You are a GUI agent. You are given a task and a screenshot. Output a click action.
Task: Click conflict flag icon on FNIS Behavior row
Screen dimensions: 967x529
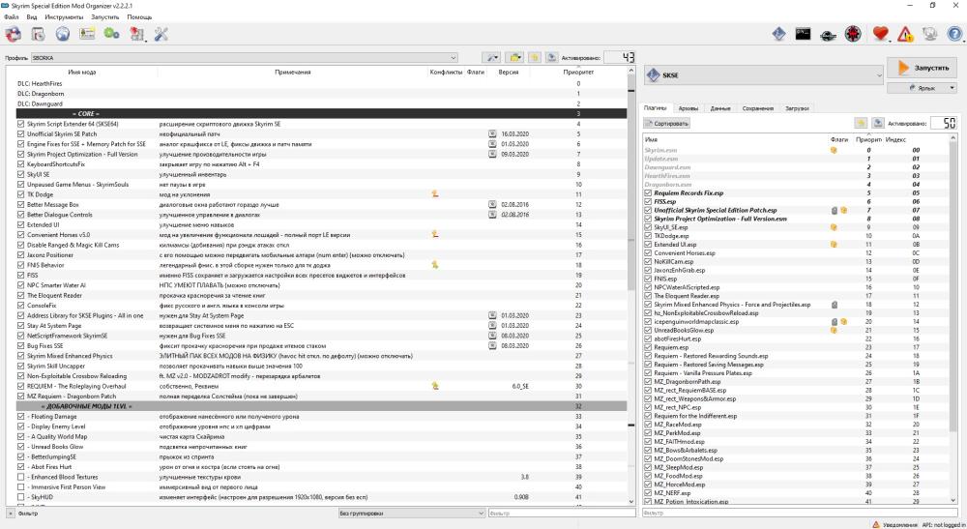(435, 265)
